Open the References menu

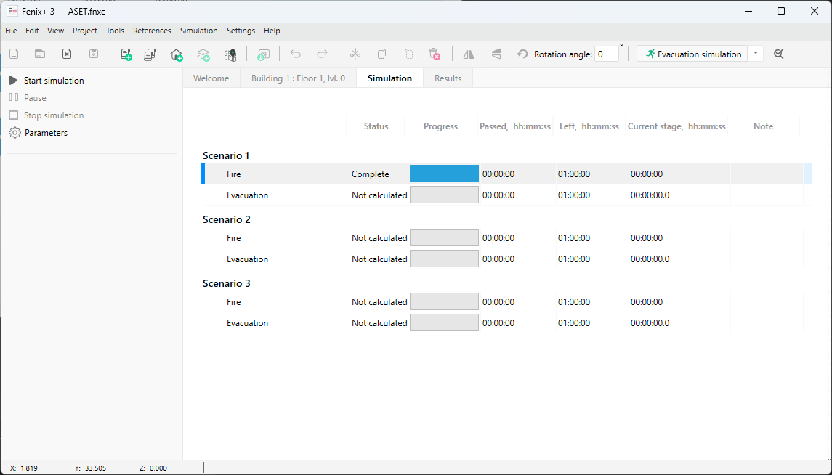152,31
